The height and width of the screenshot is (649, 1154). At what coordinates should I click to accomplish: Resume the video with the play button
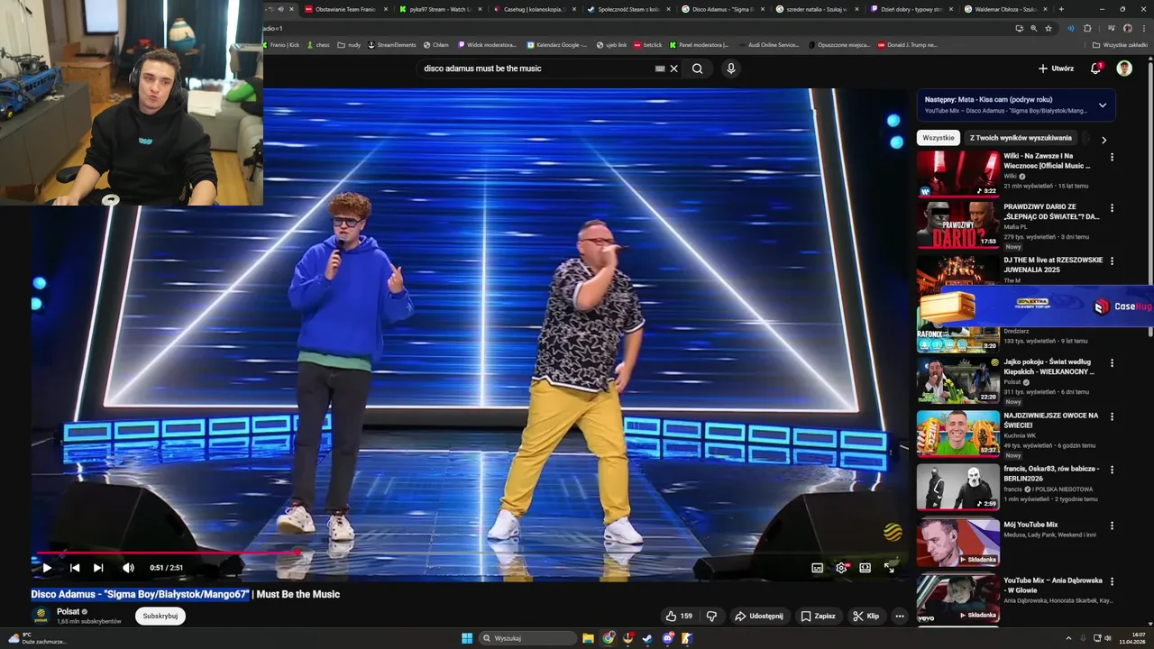[47, 568]
